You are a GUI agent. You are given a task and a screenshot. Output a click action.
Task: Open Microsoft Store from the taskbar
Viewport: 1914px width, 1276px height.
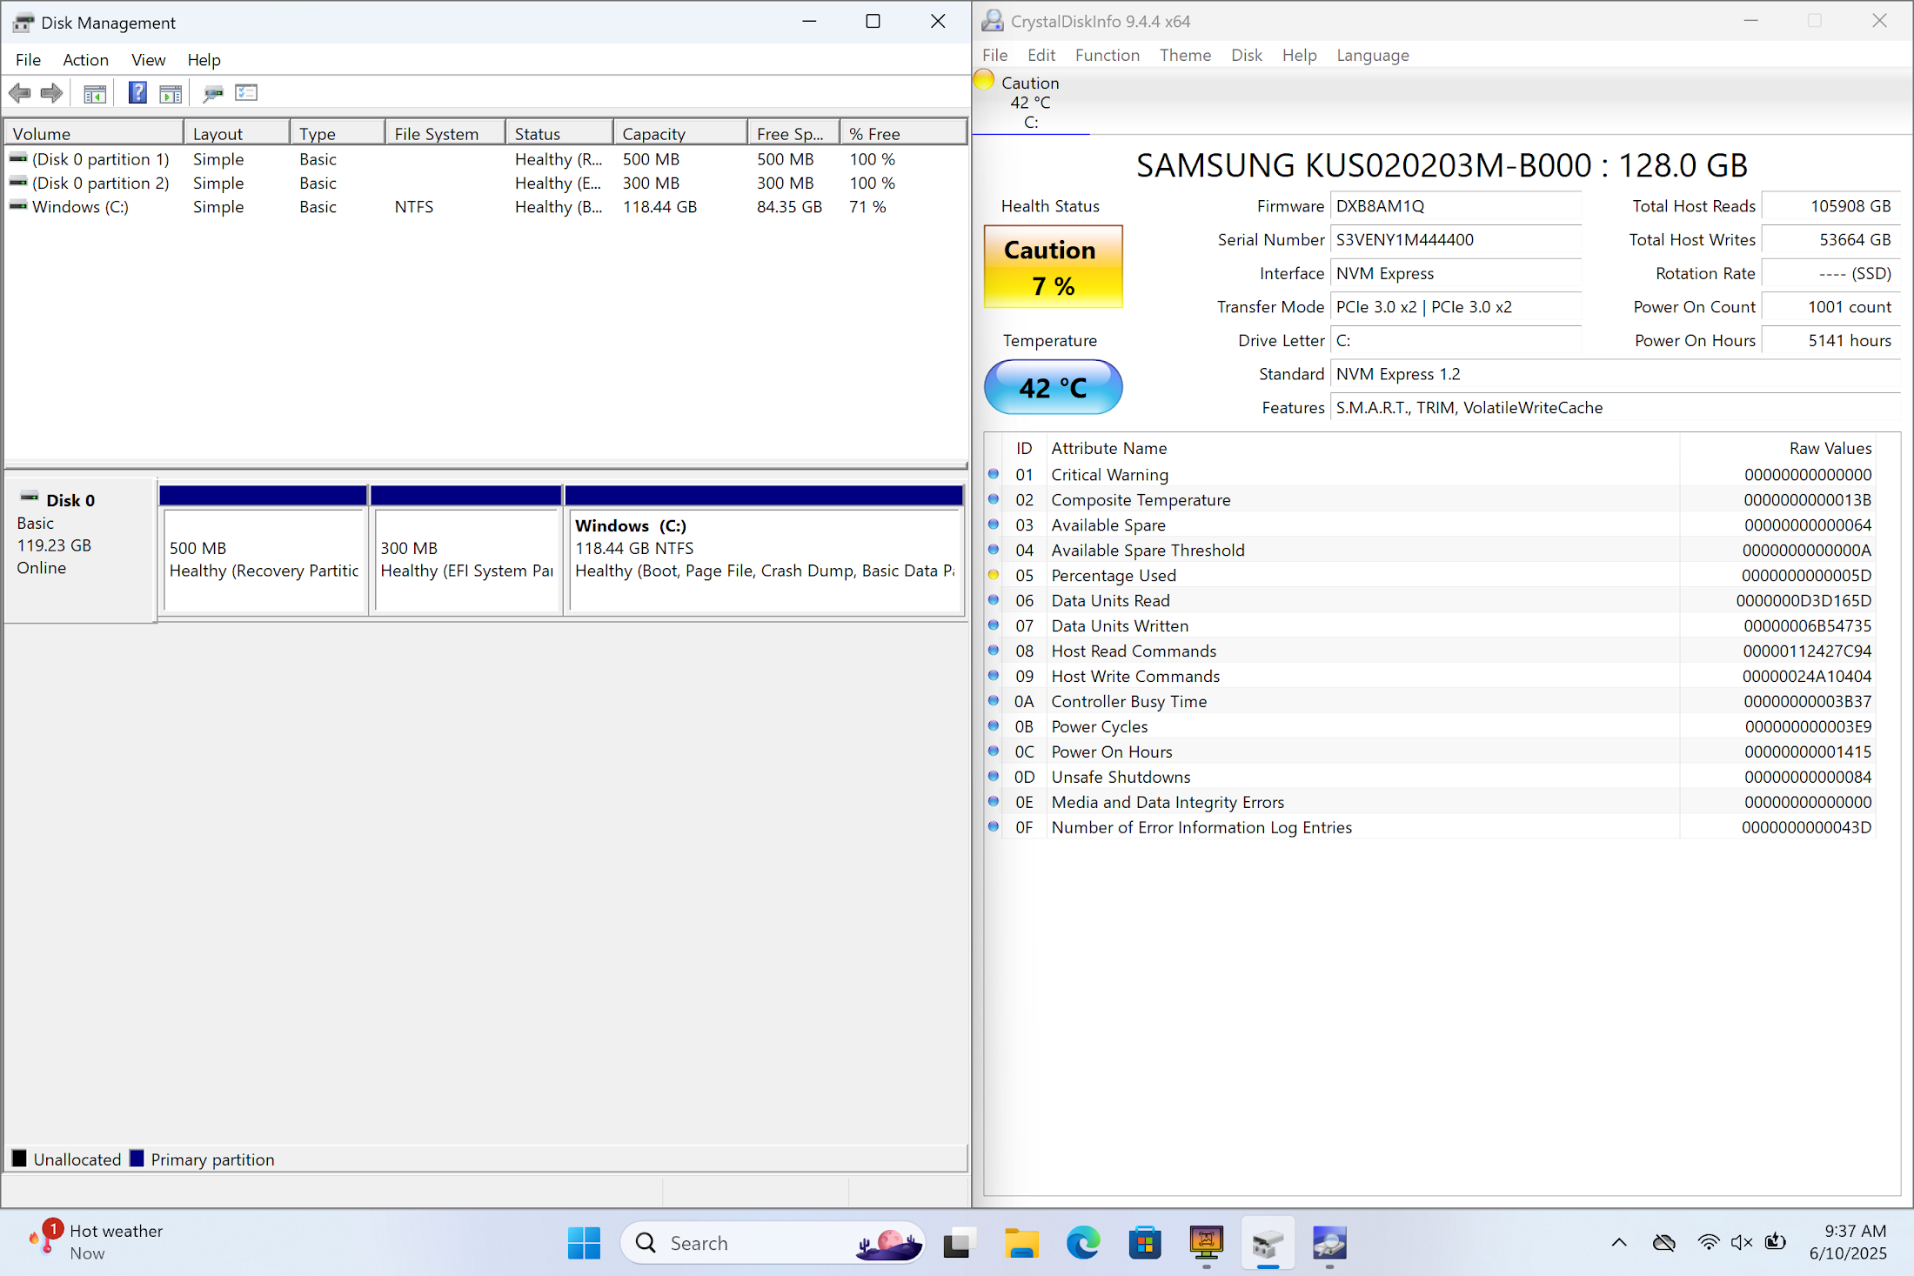1145,1243
